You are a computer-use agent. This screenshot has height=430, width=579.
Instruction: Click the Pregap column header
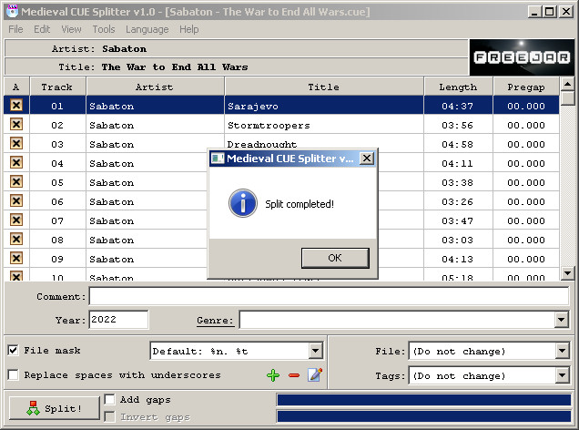(526, 87)
